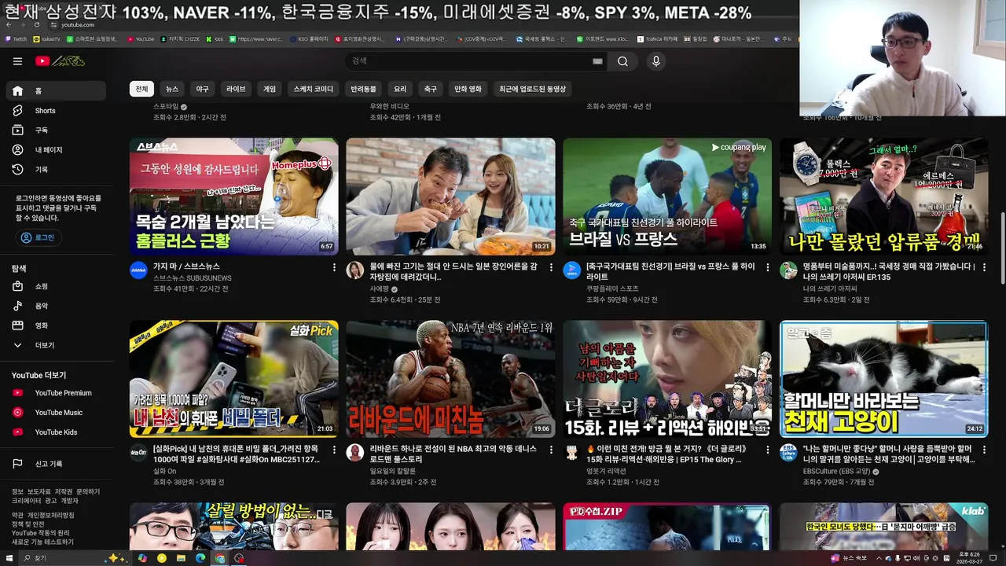
Task: Select the 반려동물 filter chip
Action: (363, 89)
